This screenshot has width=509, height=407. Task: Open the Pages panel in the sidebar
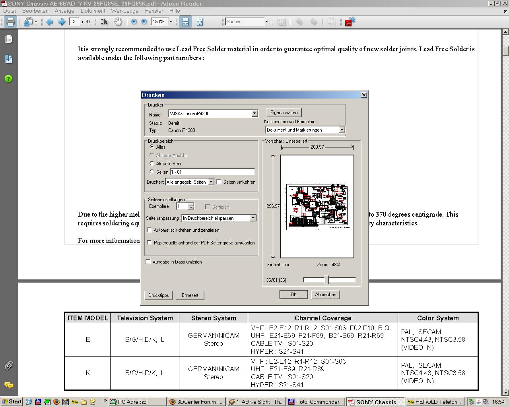9,39
